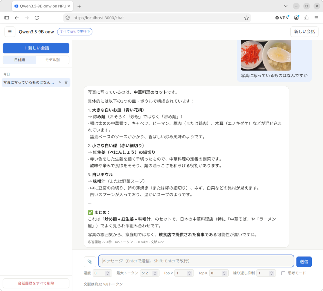Open the list all tabs chevron
Viewport: 323px width, 291px height.
coord(286,6)
